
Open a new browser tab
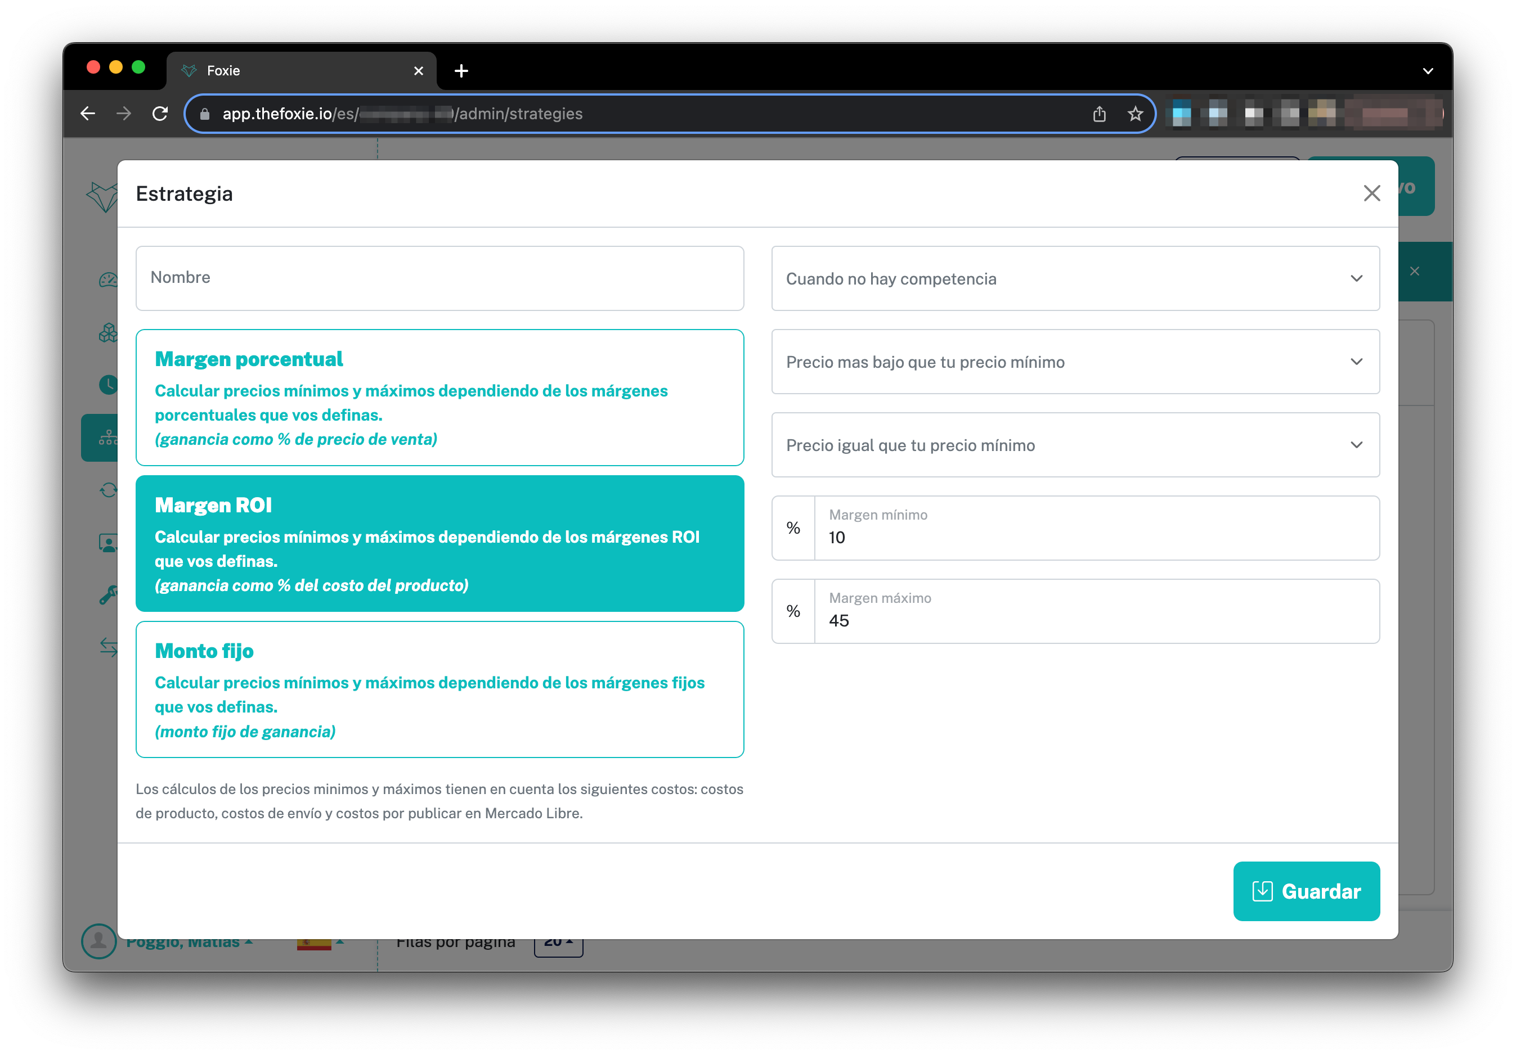pyautogui.click(x=461, y=71)
